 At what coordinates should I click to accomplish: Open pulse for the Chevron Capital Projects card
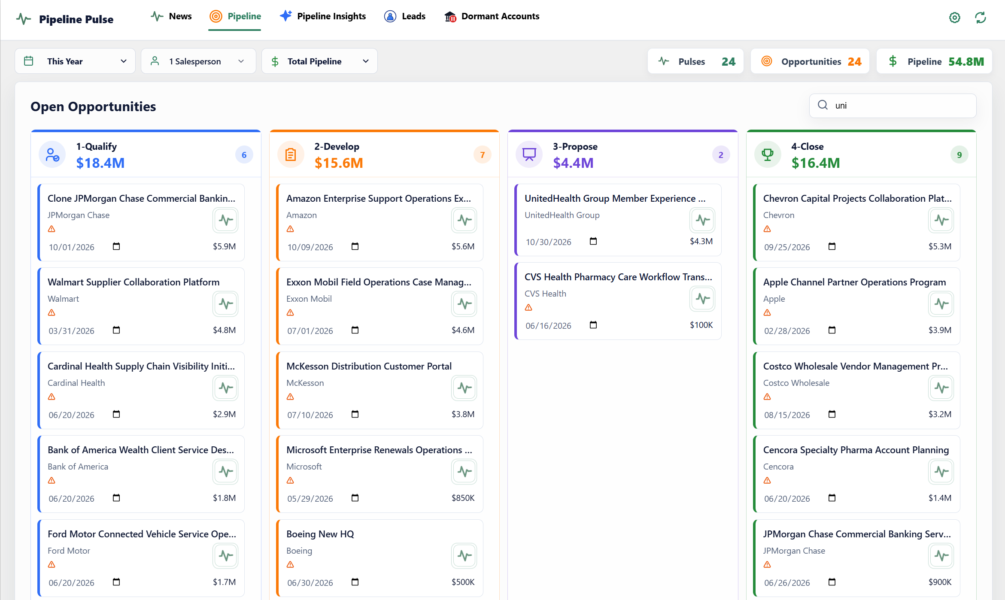click(x=941, y=220)
